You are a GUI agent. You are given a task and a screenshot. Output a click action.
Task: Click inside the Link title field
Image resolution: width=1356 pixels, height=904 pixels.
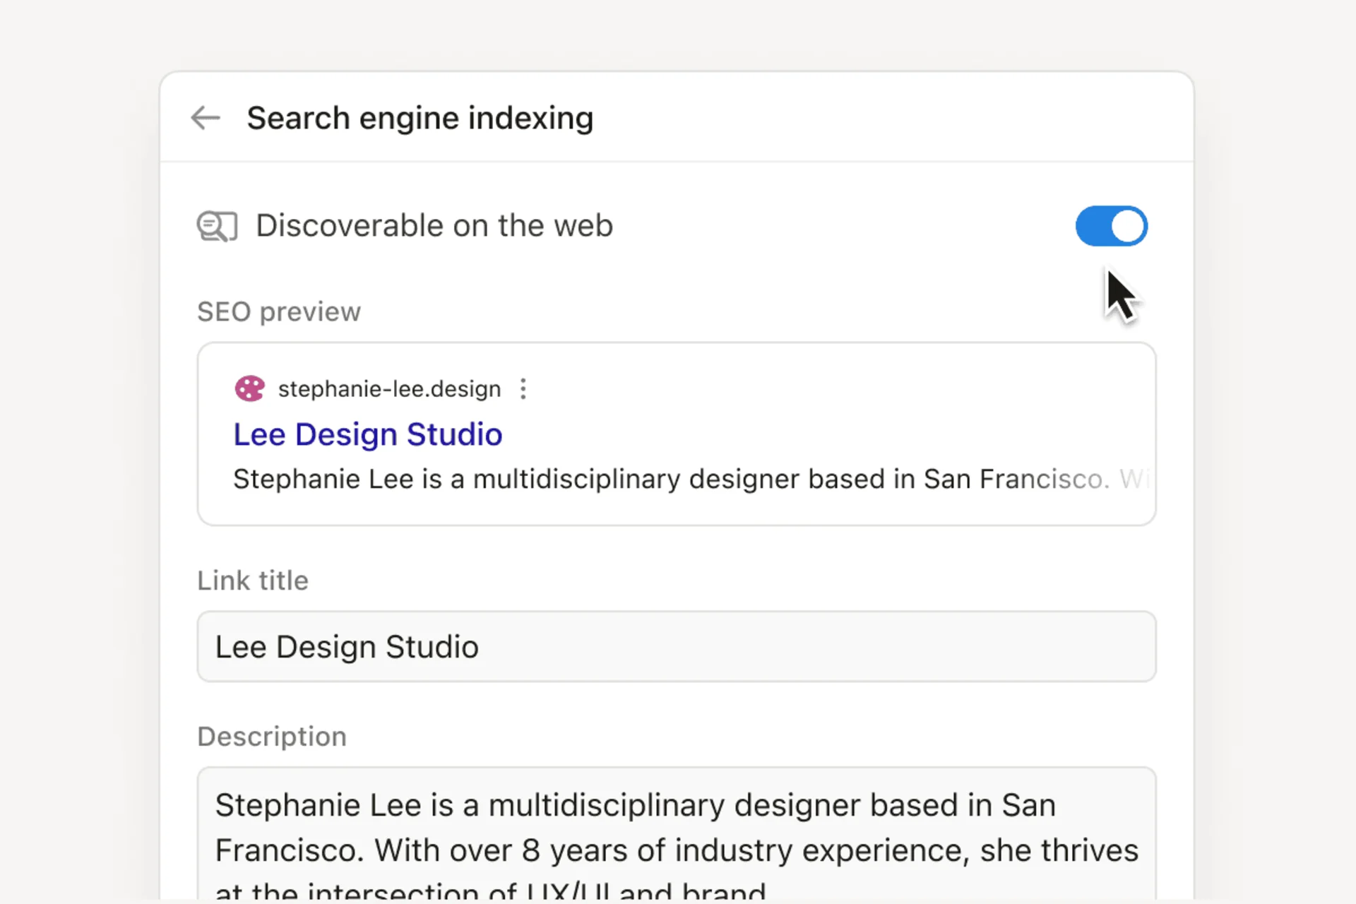pos(676,646)
